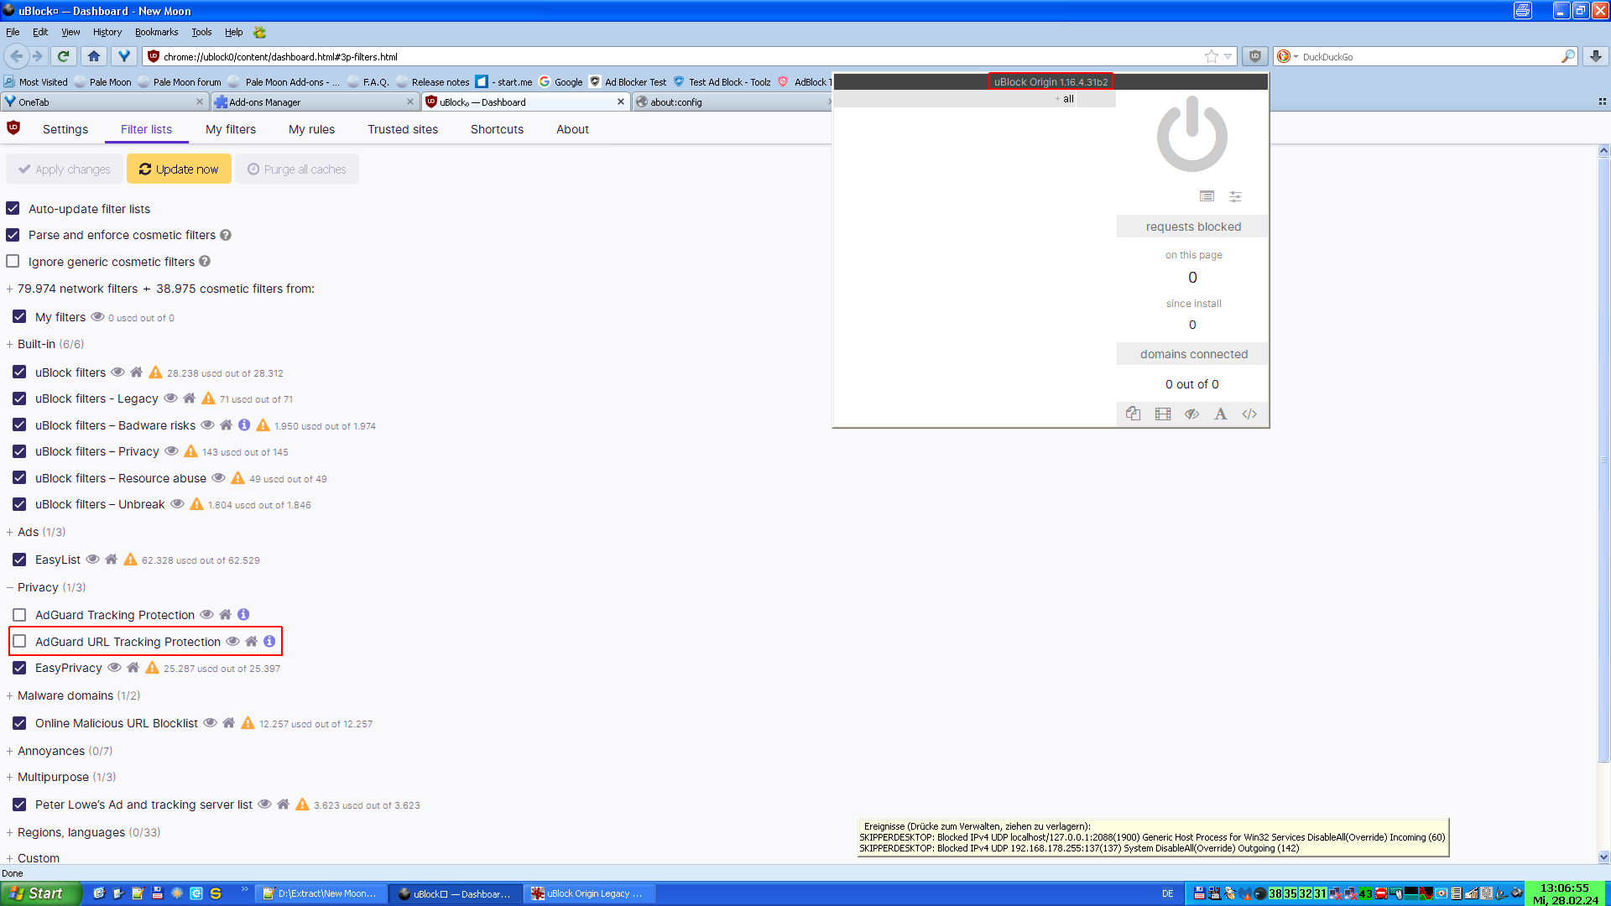Open the Bookmarks menu
The height and width of the screenshot is (906, 1611).
click(156, 32)
